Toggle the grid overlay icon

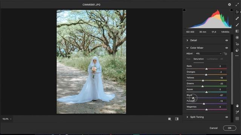[x=237, y=118]
